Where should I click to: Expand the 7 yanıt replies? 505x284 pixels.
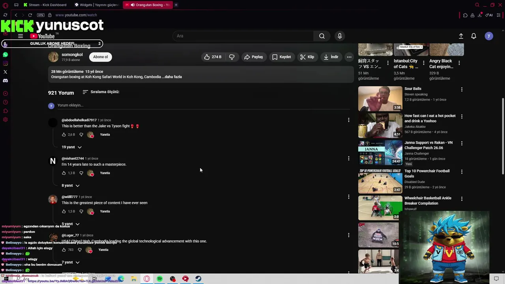[x=70, y=262]
